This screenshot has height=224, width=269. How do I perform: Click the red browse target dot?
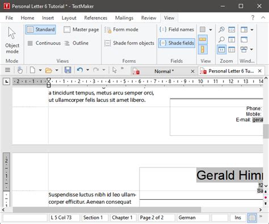[x=266, y=197]
